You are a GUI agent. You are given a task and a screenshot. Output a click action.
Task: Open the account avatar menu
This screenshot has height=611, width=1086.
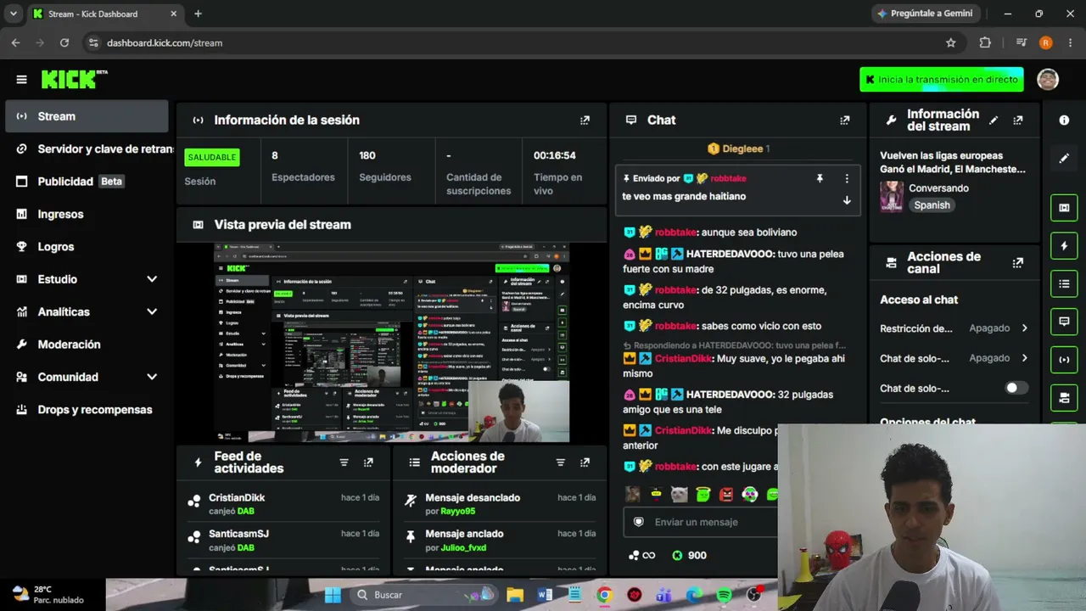(x=1048, y=80)
